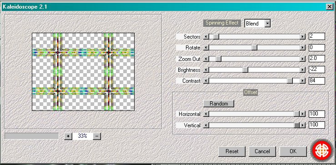336x165 pixels.
Task: Click the Zoom Out value field
Action: (317, 59)
